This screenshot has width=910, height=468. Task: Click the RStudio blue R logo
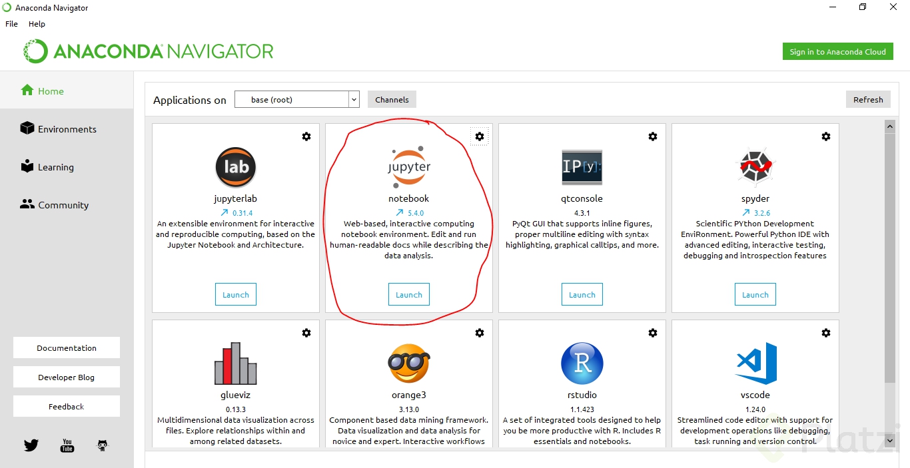[x=582, y=363]
